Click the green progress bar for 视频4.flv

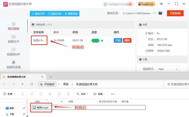click(95, 41)
